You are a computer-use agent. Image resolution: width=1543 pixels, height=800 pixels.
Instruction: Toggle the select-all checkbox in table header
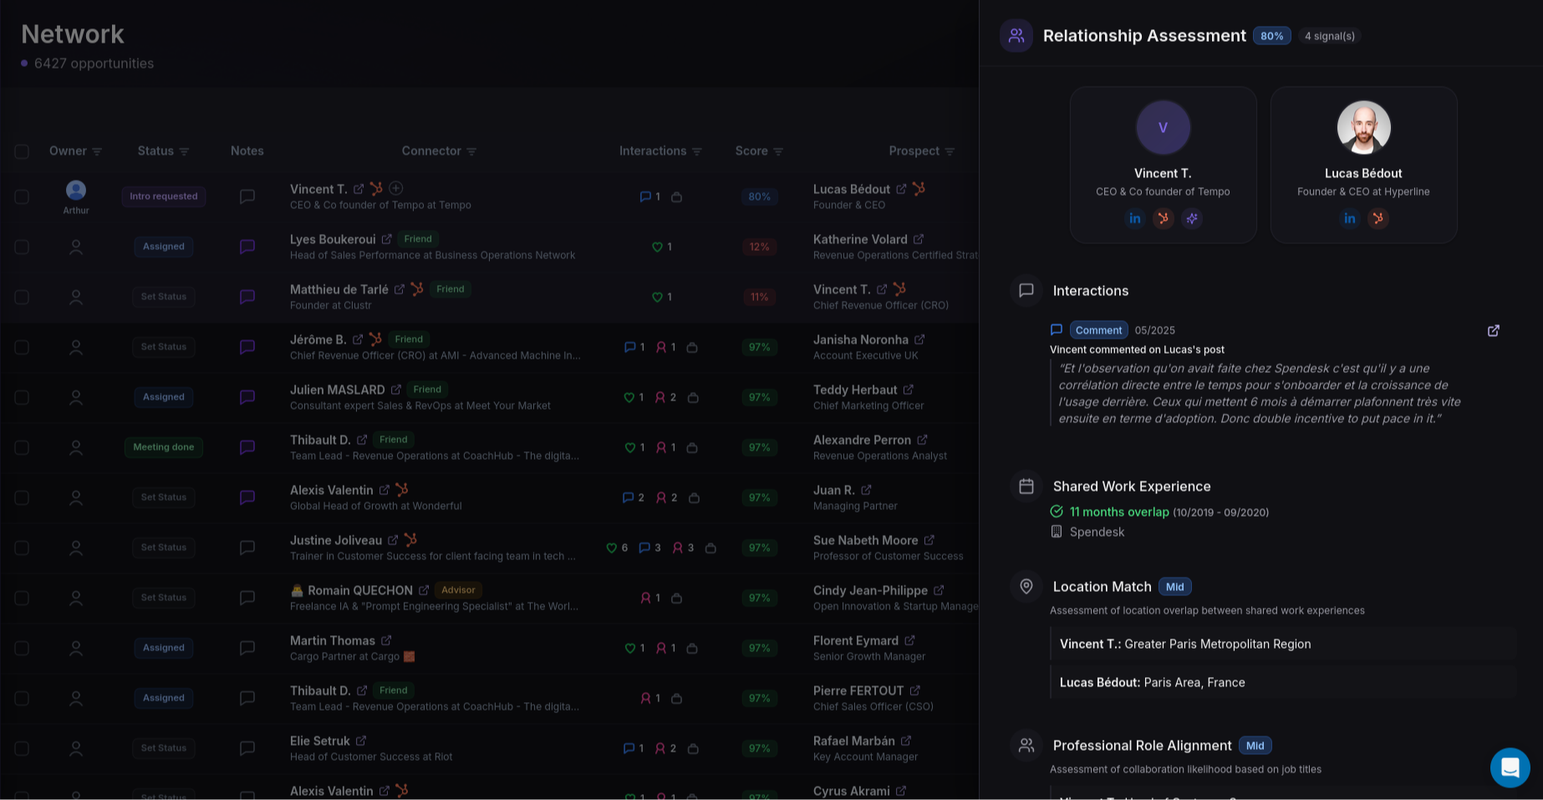[22, 151]
